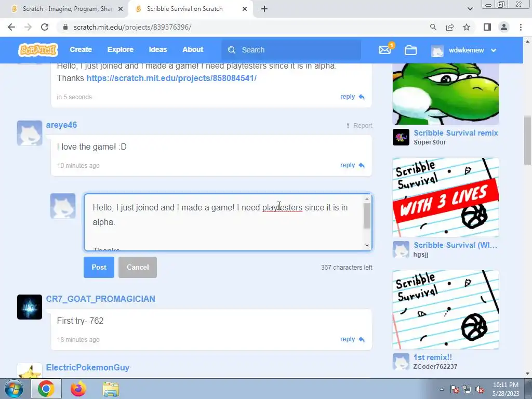Close the Scribble Survival tab
Viewport: 532px width, 399px height.
(x=245, y=9)
